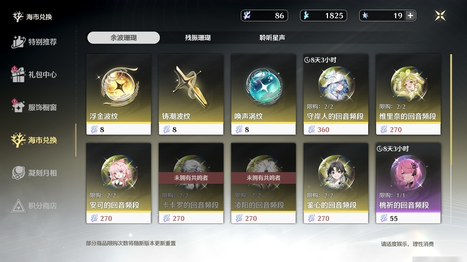The height and width of the screenshot is (262, 467).
Task: Open the purple 桃祈的回音频段 card
Action: pos(408,183)
